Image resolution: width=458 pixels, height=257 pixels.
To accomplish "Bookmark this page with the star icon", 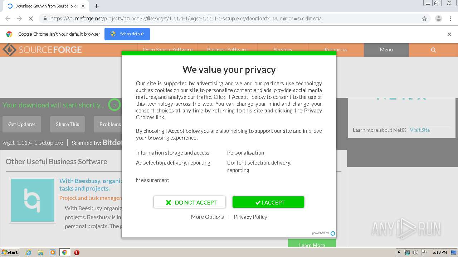I will tap(424, 19).
